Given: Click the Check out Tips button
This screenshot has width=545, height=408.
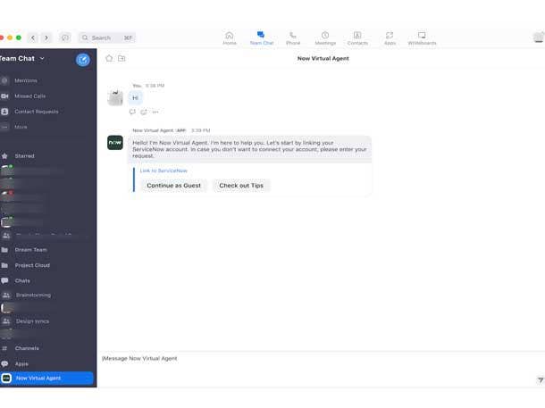Looking at the screenshot, I should (x=241, y=186).
